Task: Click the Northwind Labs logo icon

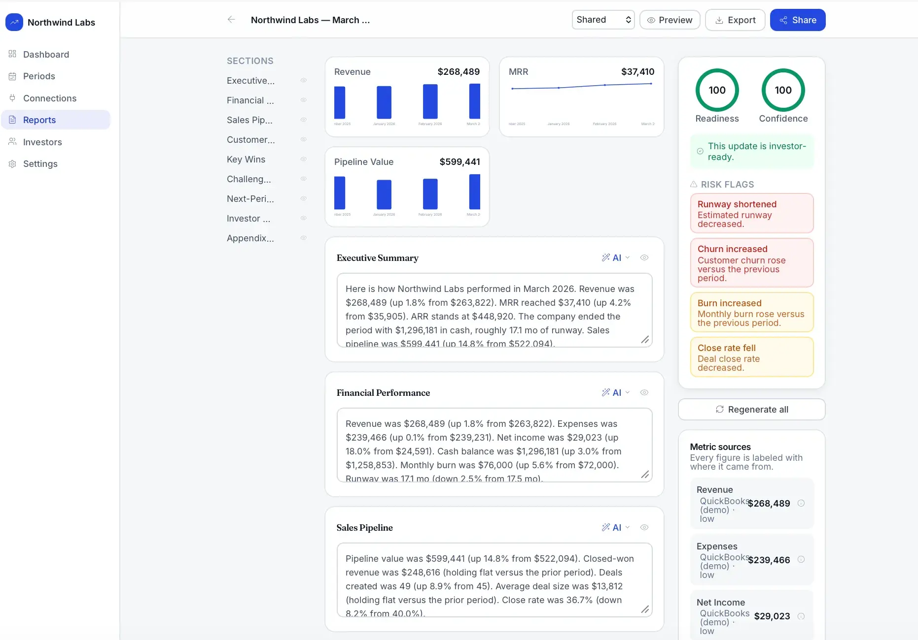Action: pos(14,22)
